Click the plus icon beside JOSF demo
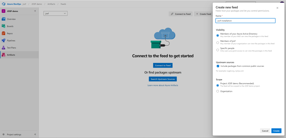The width and height of the screenshot is (286, 138). (35, 11)
